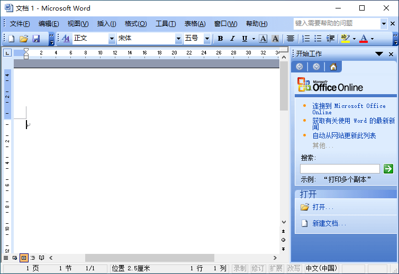Click Previous Page double-arrow button
Screen dimensions: 399x274
pos(283,231)
